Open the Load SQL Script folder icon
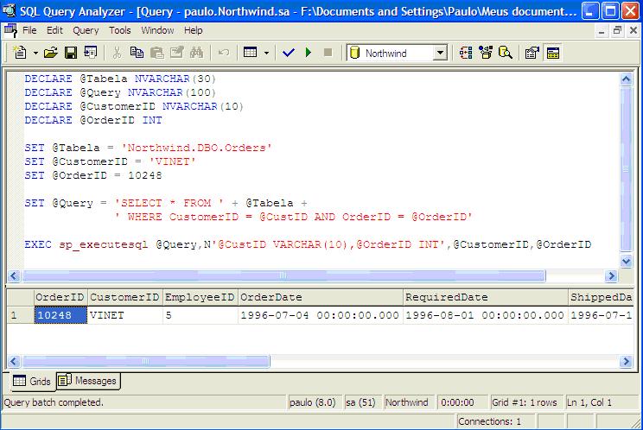 (x=50, y=53)
